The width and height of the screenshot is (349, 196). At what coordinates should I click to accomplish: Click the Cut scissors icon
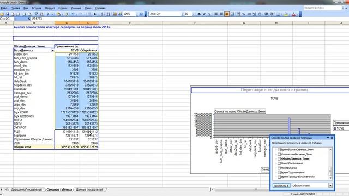point(48,14)
